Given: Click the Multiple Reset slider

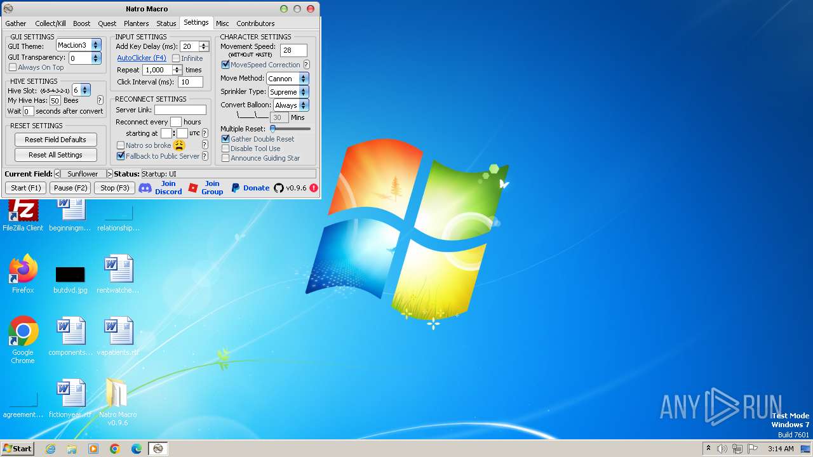Looking at the screenshot, I should [x=290, y=129].
